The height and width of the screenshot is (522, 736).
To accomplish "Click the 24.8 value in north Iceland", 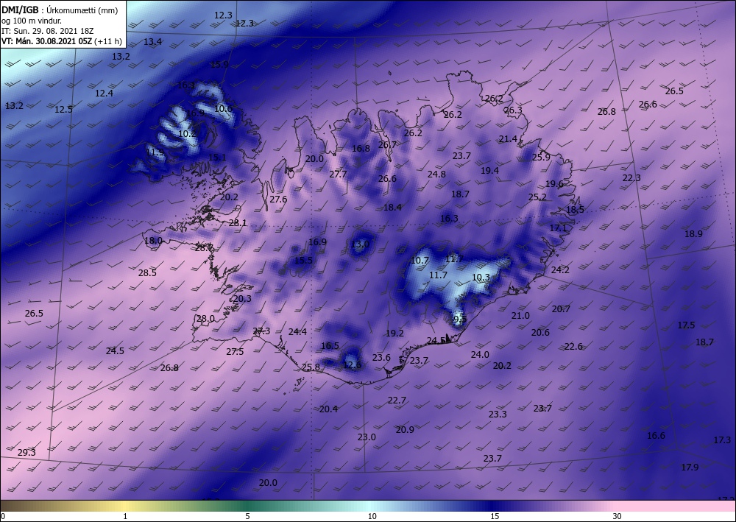I will (x=436, y=174).
